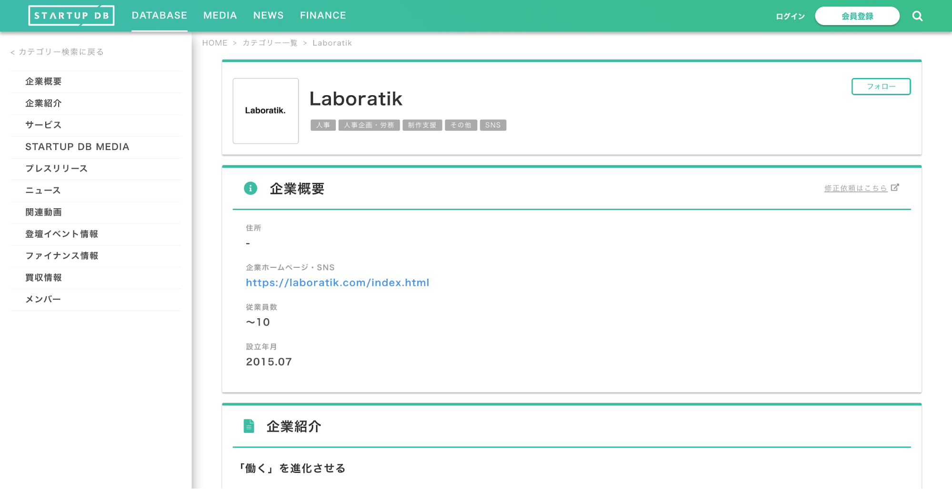Click the founding date 2015.07

click(269, 362)
